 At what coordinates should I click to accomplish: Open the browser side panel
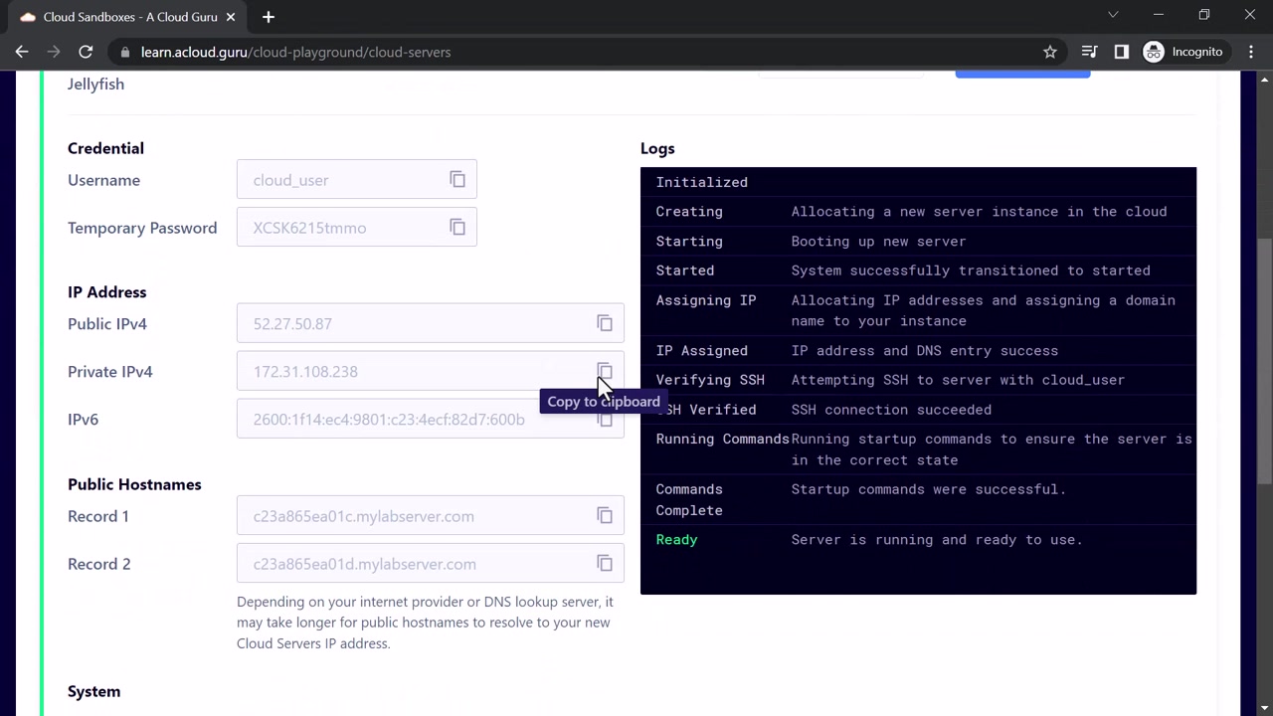point(1122,52)
